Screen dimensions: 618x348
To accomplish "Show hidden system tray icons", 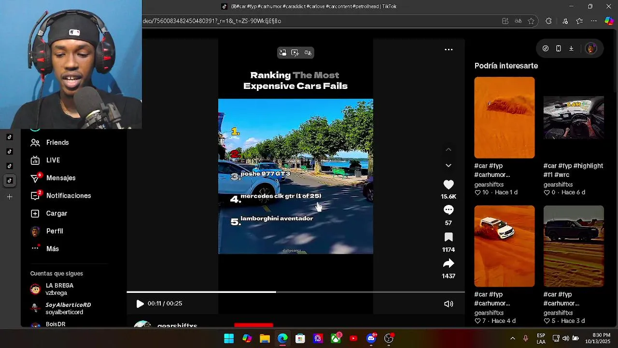I will tap(512, 338).
